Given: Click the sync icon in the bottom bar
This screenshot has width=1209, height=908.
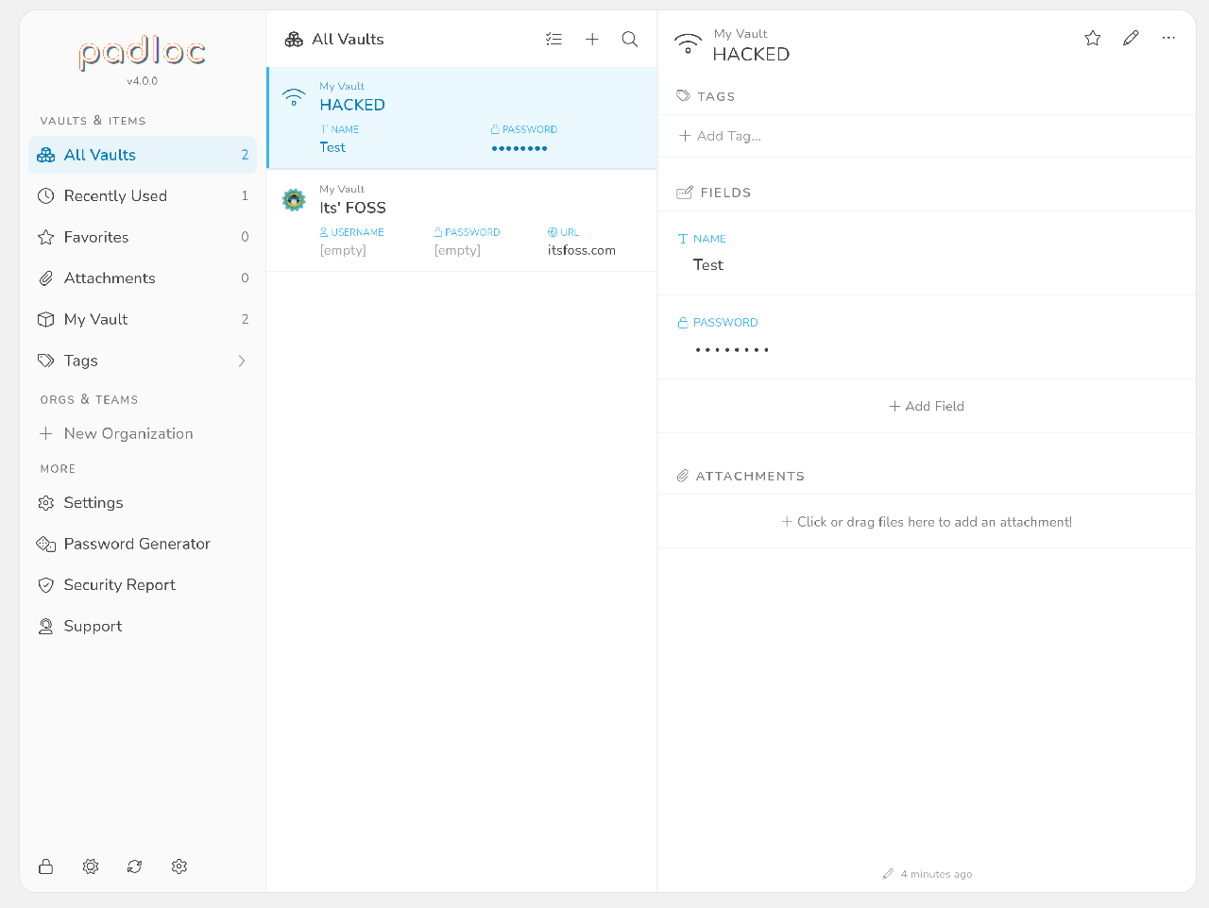Looking at the screenshot, I should [135, 866].
